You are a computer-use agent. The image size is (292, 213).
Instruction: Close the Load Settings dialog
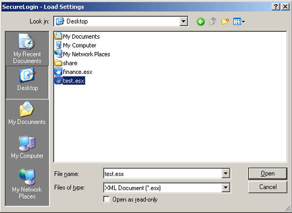(286, 7)
